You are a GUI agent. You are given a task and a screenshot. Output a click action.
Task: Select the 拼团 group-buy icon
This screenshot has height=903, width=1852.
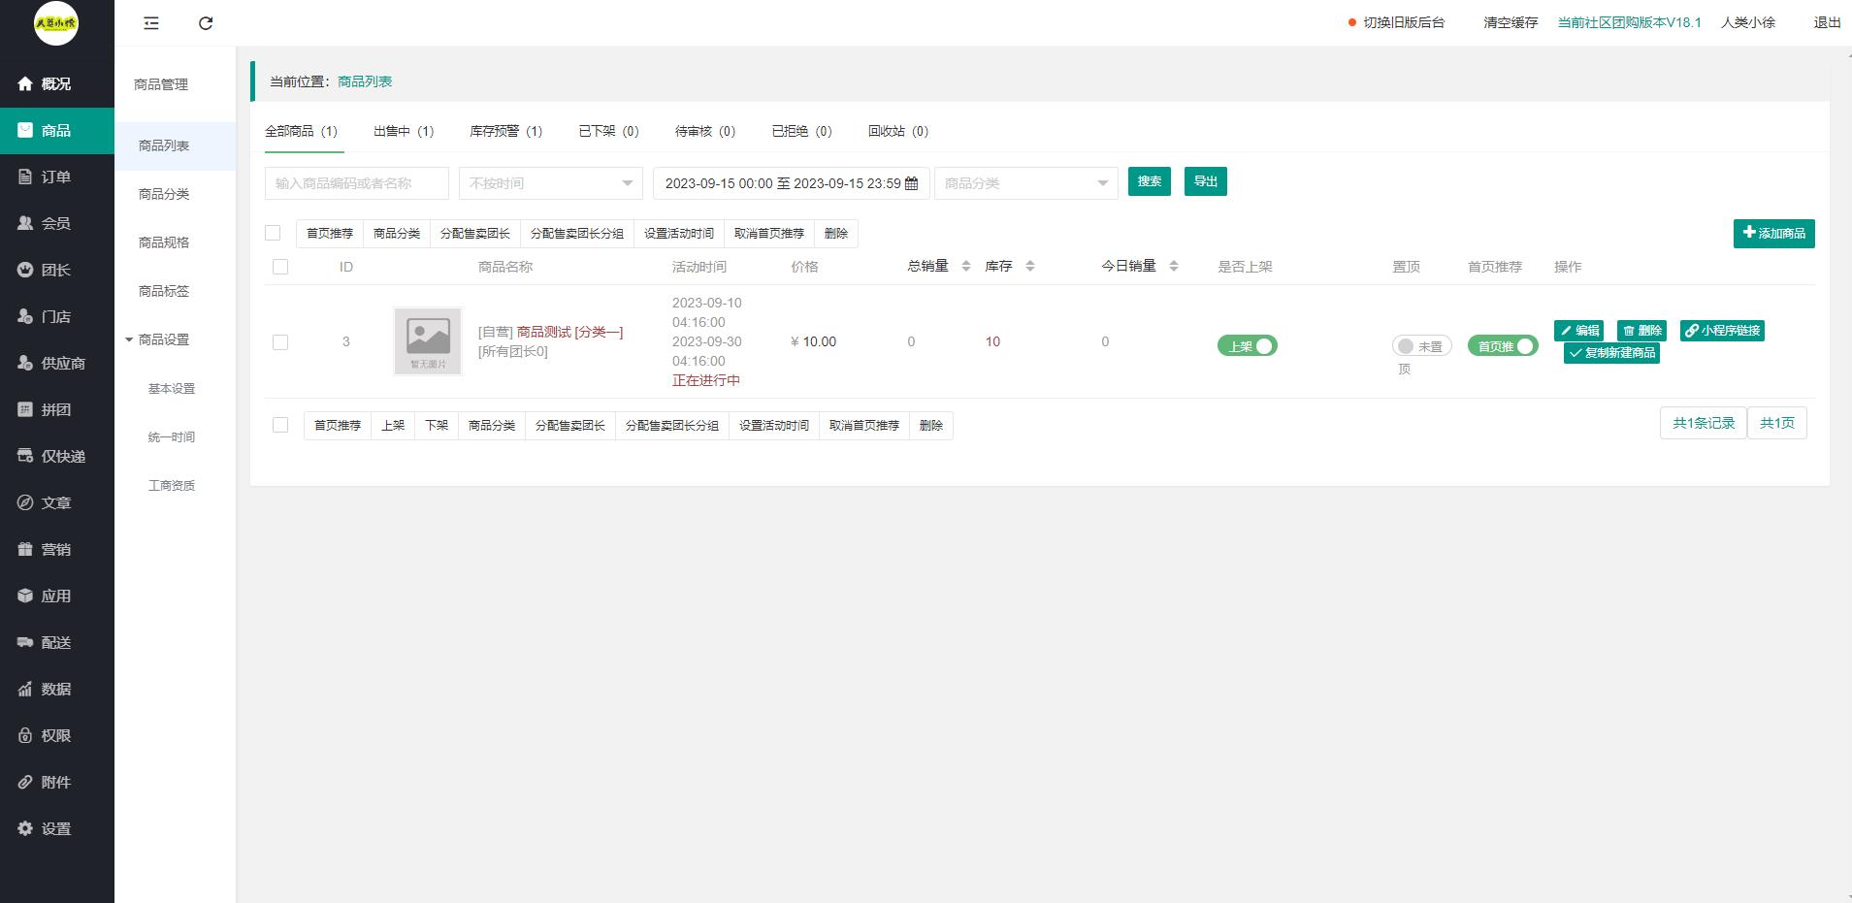tap(25, 410)
